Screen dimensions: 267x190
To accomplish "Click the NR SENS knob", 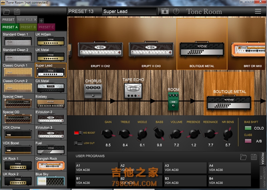I will pos(228,134).
